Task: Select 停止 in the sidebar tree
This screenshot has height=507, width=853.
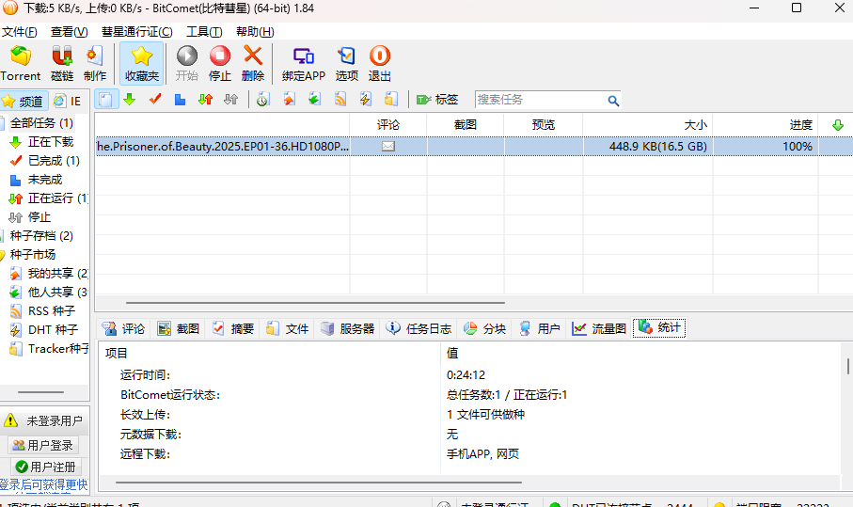Action: [39, 217]
